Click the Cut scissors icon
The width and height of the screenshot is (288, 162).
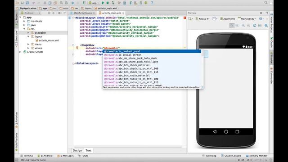45,3
